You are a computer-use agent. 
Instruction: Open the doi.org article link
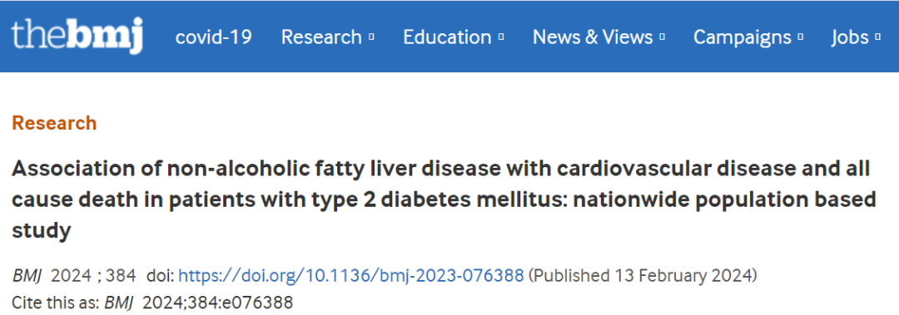pos(351,275)
